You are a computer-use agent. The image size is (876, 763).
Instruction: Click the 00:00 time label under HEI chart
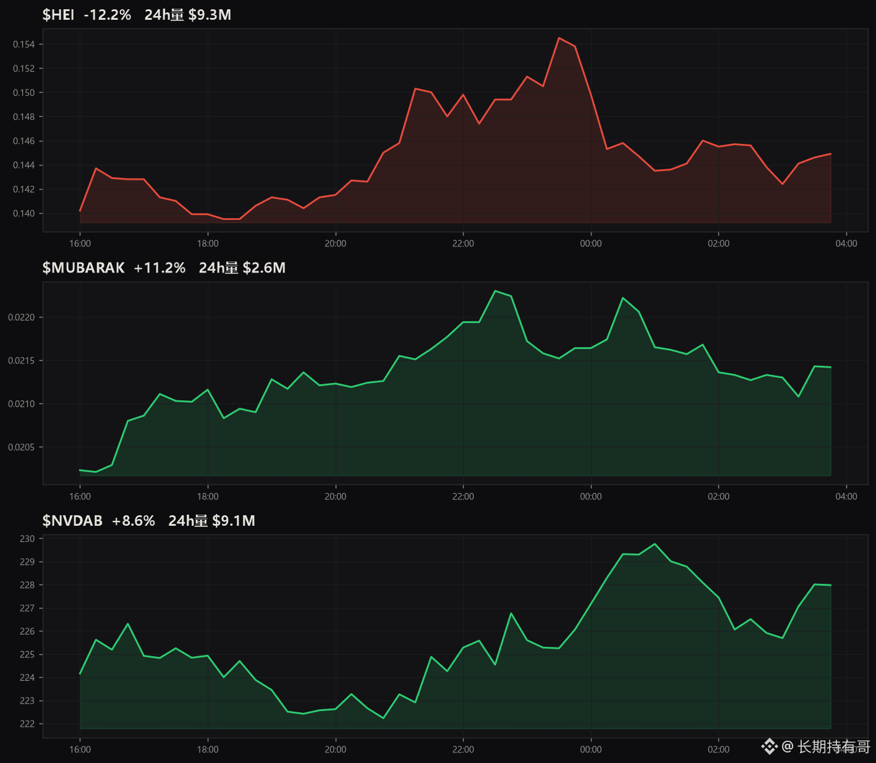click(x=591, y=243)
